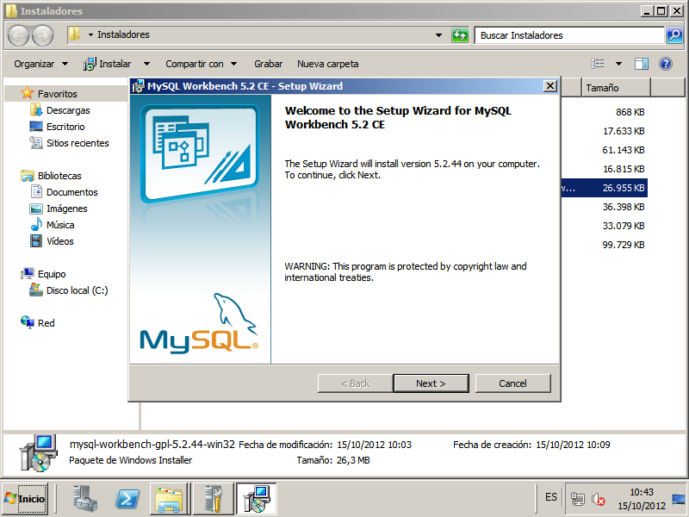The image size is (689, 517).
Task: Click the ES language indicator
Action: tap(551, 497)
